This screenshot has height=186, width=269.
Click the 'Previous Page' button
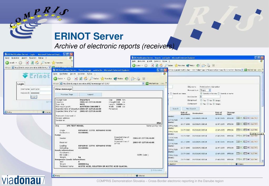click(67, 95)
